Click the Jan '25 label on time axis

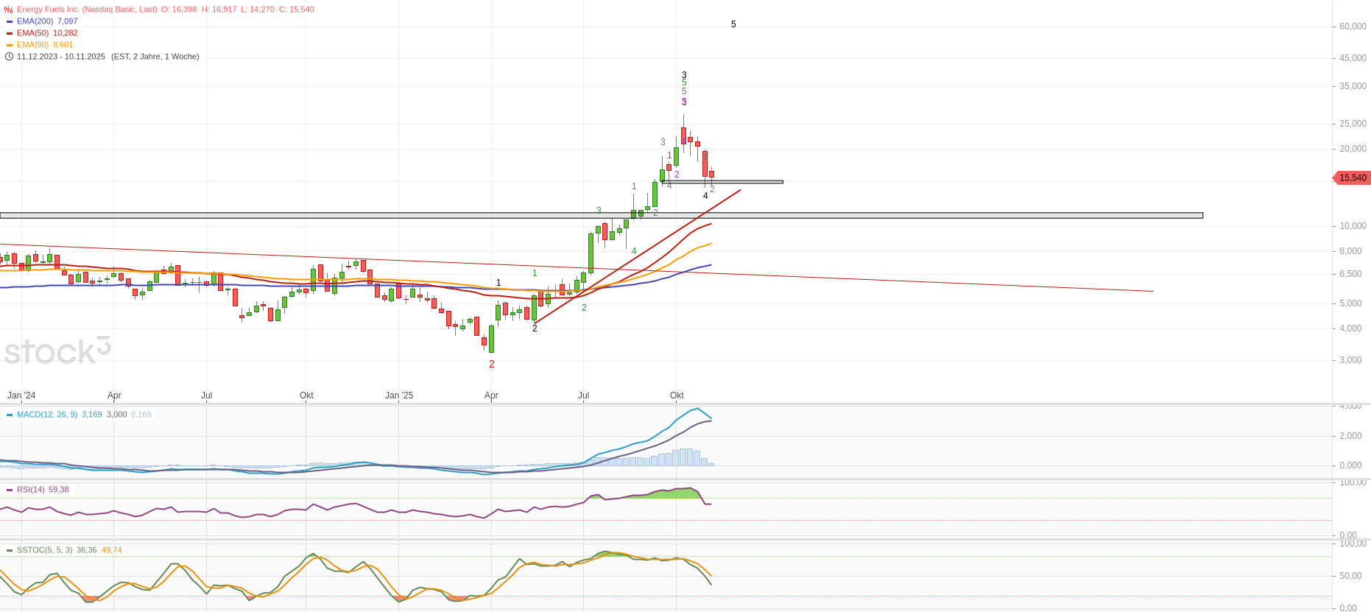tap(399, 395)
